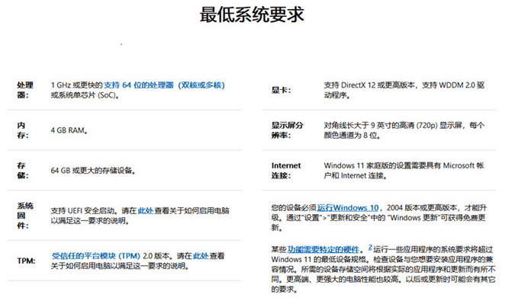Click the 4 GB RAM text

pos(69,130)
